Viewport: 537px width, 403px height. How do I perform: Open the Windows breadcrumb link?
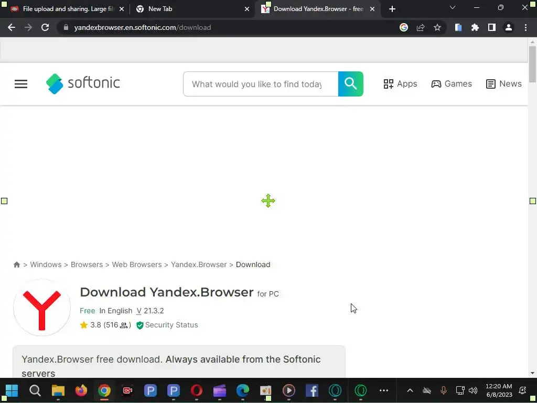coord(46,264)
